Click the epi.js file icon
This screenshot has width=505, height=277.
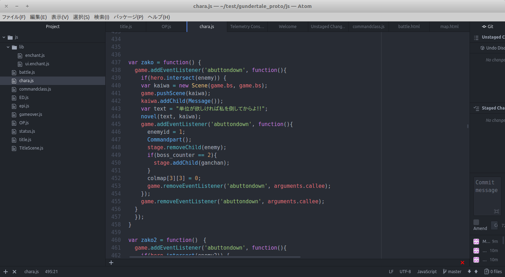point(14,106)
